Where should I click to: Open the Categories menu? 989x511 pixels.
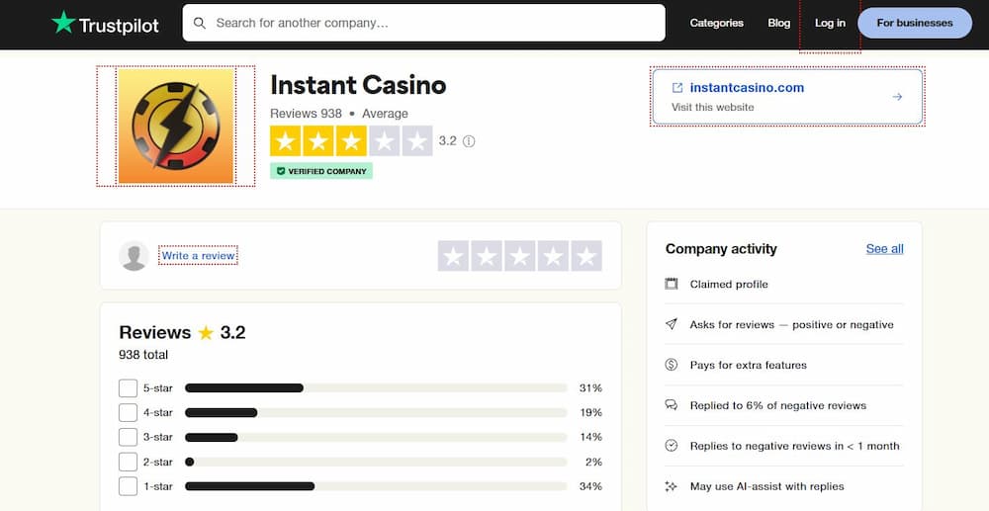(x=716, y=23)
